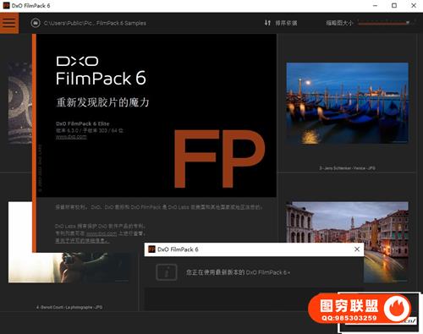423x334 pixels.
Task: Click the flame icon on the orange badge
Action: 397,309
